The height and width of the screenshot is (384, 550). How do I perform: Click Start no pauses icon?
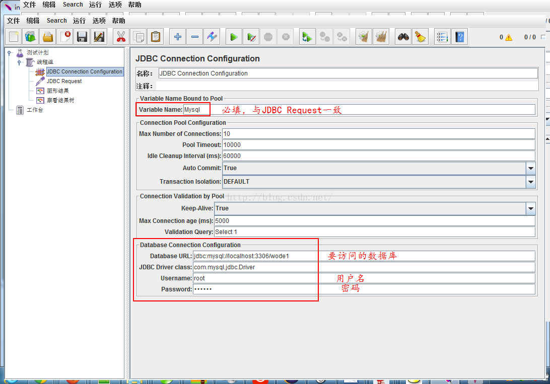pyautogui.click(x=251, y=36)
